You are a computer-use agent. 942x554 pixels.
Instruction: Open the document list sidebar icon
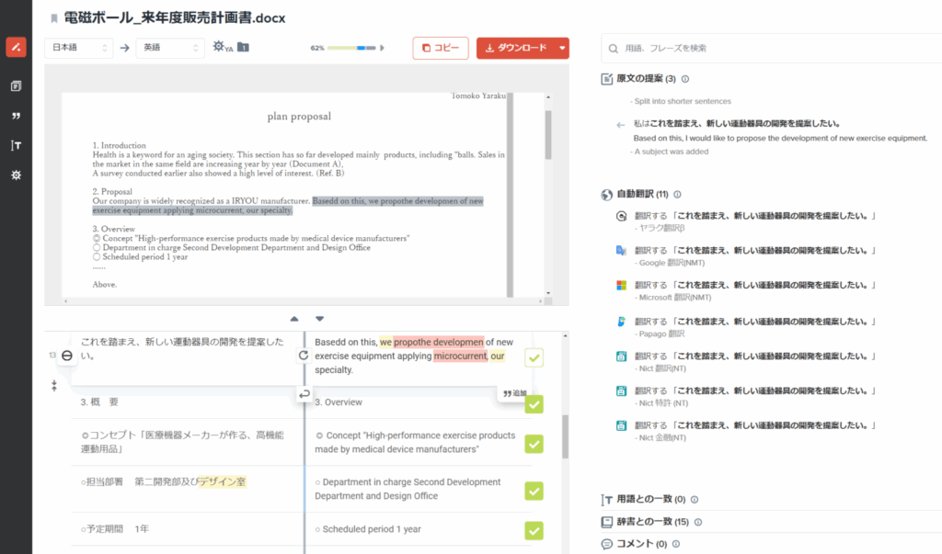[16, 86]
